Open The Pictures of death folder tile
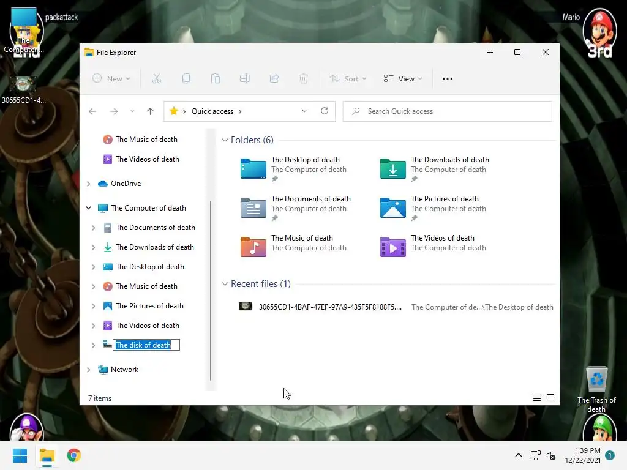Image resolution: width=627 pixels, height=470 pixels. pyautogui.click(x=435, y=208)
